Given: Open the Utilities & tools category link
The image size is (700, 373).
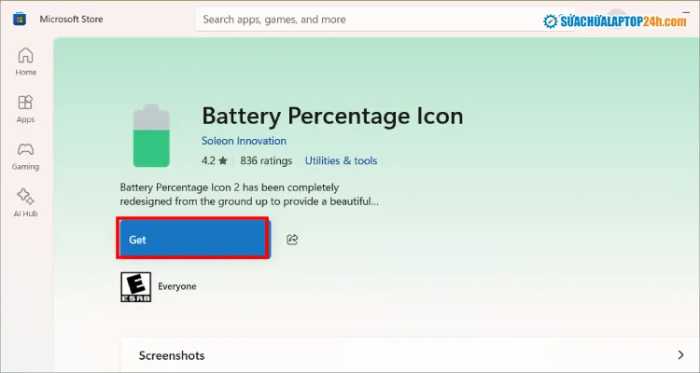Looking at the screenshot, I should [x=340, y=160].
